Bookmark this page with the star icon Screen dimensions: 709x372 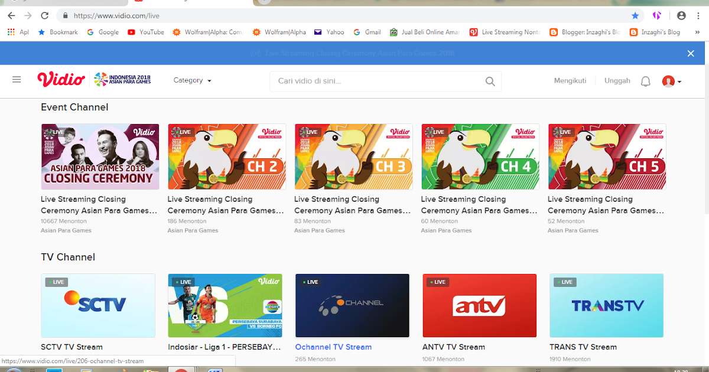pyautogui.click(x=635, y=16)
